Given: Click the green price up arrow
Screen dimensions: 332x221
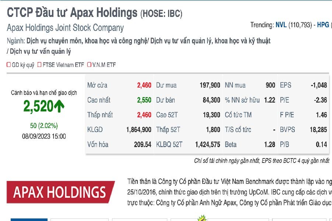Looking at the screenshot, I should point(59,107).
